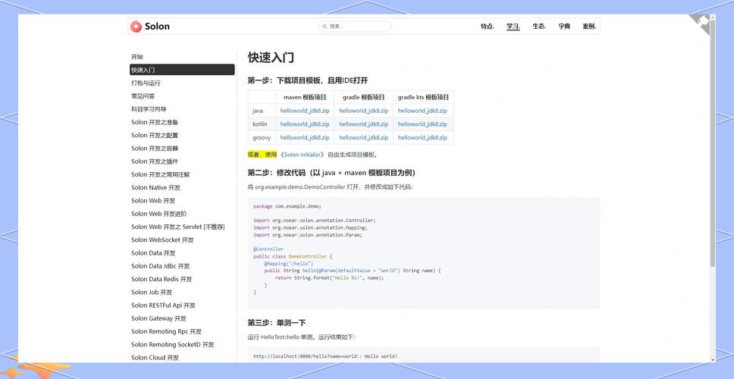Click the 第三步:单测一下 heading
Viewport: 734px width, 379px height.
pos(277,323)
